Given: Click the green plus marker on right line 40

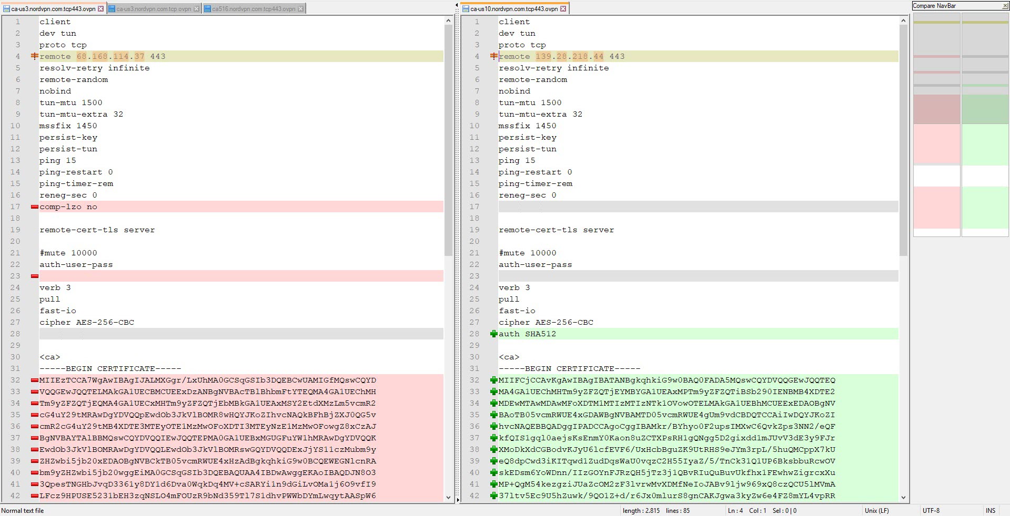Looking at the screenshot, I should pos(494,473).
